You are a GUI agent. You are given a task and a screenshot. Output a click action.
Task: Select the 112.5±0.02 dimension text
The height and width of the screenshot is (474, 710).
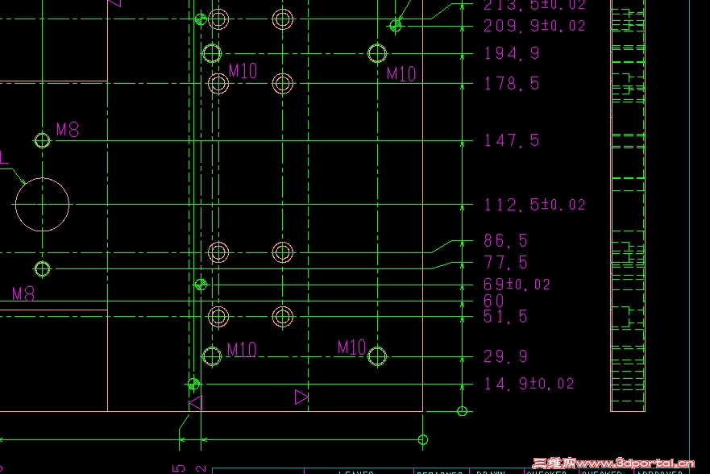(535, 205)
